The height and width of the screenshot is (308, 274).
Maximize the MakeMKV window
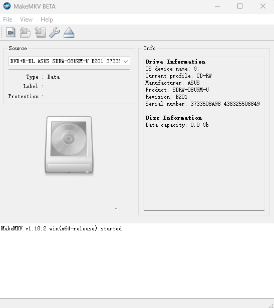click(x=240, y=7)
